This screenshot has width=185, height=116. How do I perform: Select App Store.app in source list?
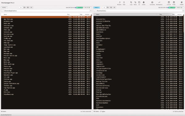(46, 19)
